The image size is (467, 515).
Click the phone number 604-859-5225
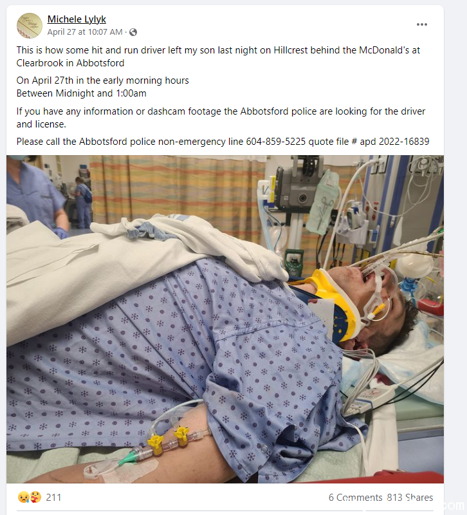tap(276, 142)
